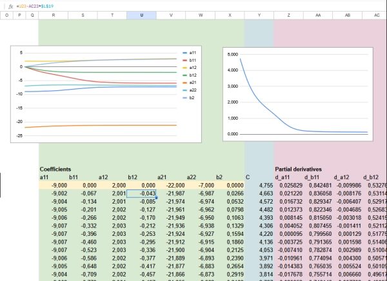Select column R header
This screenshot has width=387, height=281.
(x=53, y=14)
